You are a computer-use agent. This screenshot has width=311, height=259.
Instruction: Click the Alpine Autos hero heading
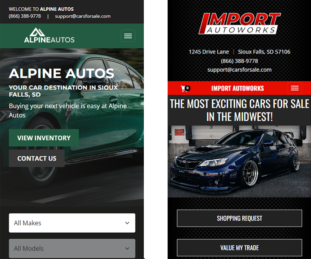[x=61, y=73]
